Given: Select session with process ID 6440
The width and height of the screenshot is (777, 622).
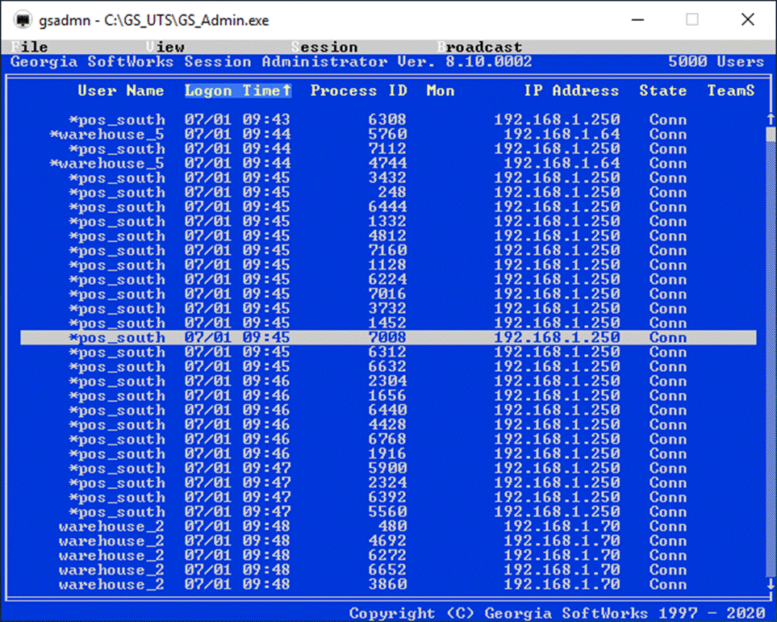Looking at the screenshot, I should coord(389,411).
